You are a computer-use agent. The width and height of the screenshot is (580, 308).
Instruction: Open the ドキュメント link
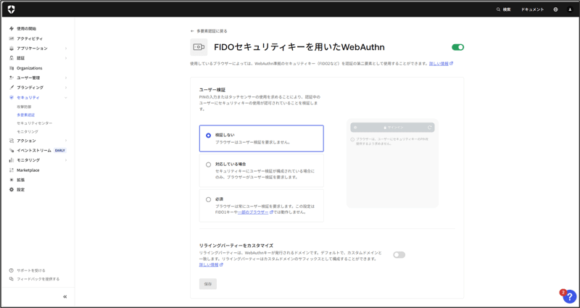[x=533, y=9]
